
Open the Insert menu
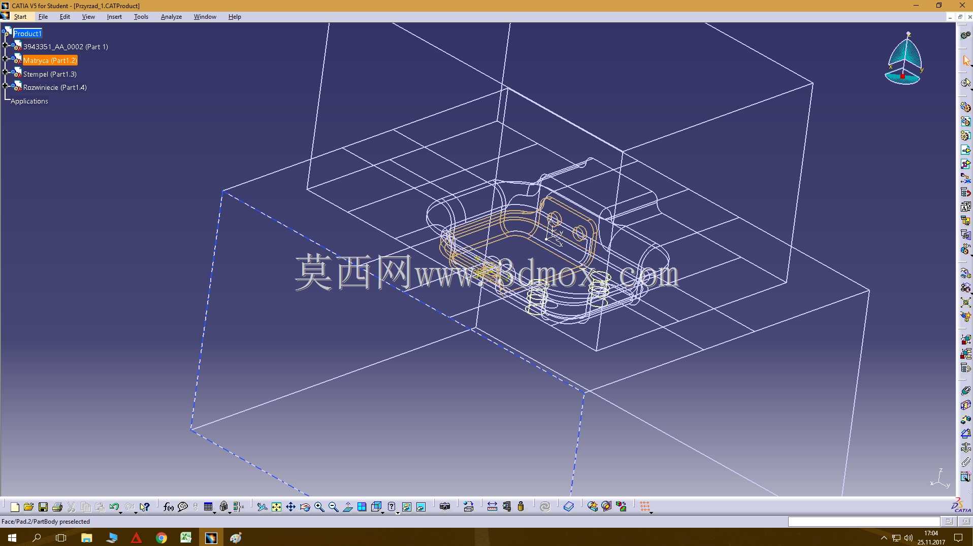114,17
